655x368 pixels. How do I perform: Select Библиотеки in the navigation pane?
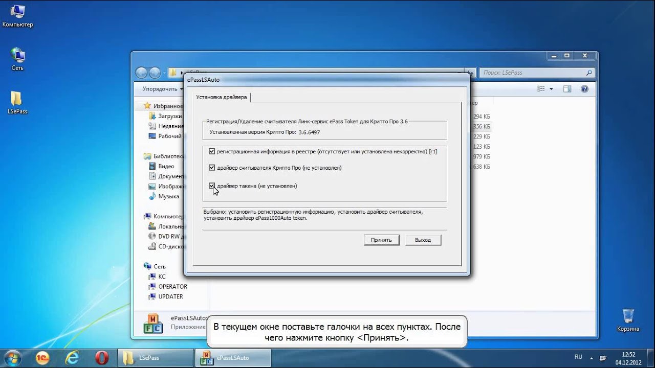pos(164,156)
